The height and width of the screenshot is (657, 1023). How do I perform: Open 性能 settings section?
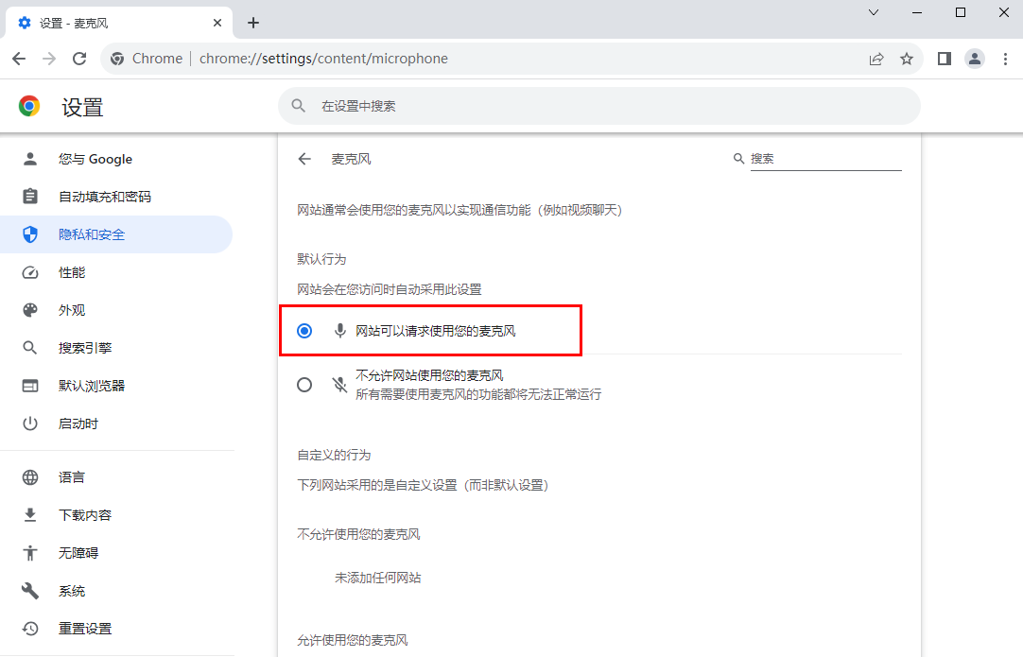pos(116,272)
